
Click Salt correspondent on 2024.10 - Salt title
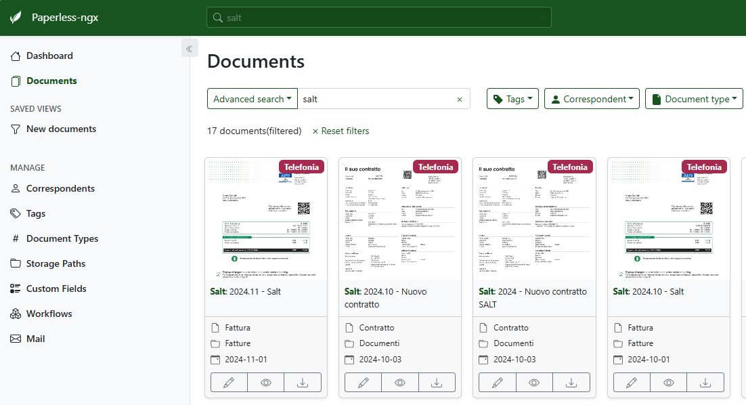coord(621,292)
